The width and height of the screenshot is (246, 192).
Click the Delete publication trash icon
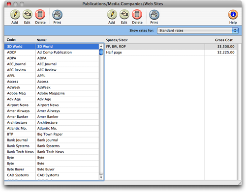click(40, 14)
